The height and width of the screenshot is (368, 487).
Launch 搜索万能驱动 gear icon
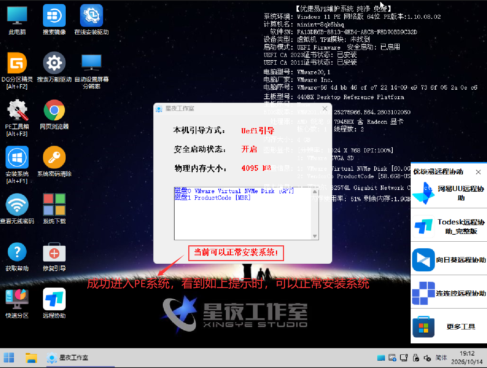click(x=54, y=67)
